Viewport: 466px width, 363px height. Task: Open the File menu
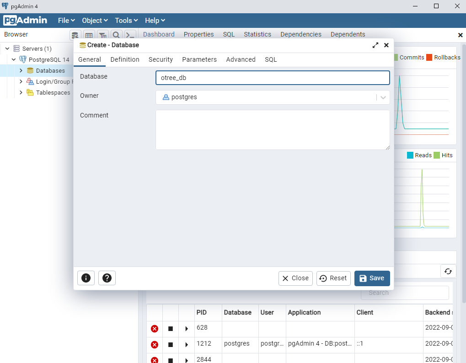tap(66, 21)
